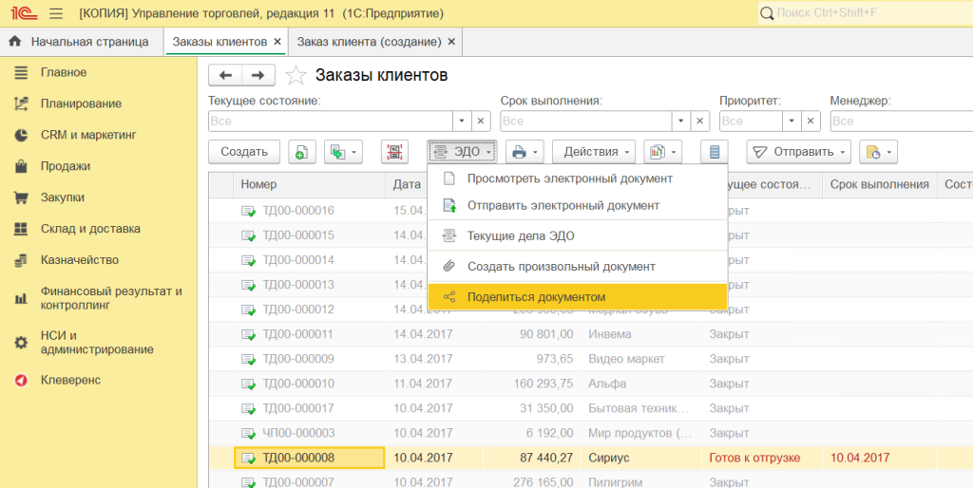The image size is (973, 488).
Task: Open the Казначейство section
Action: [80, 260]
